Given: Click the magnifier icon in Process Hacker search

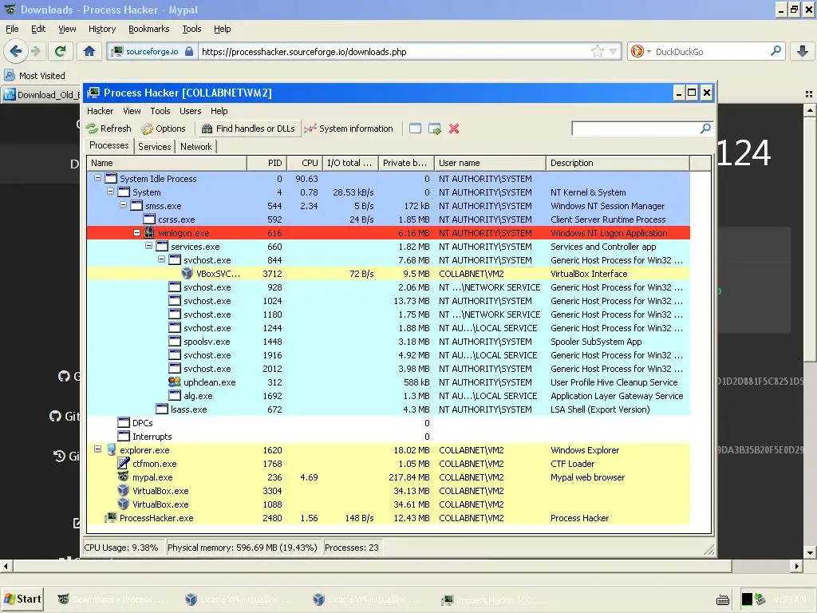Looking at the screenshot, I should coord(705,129).
